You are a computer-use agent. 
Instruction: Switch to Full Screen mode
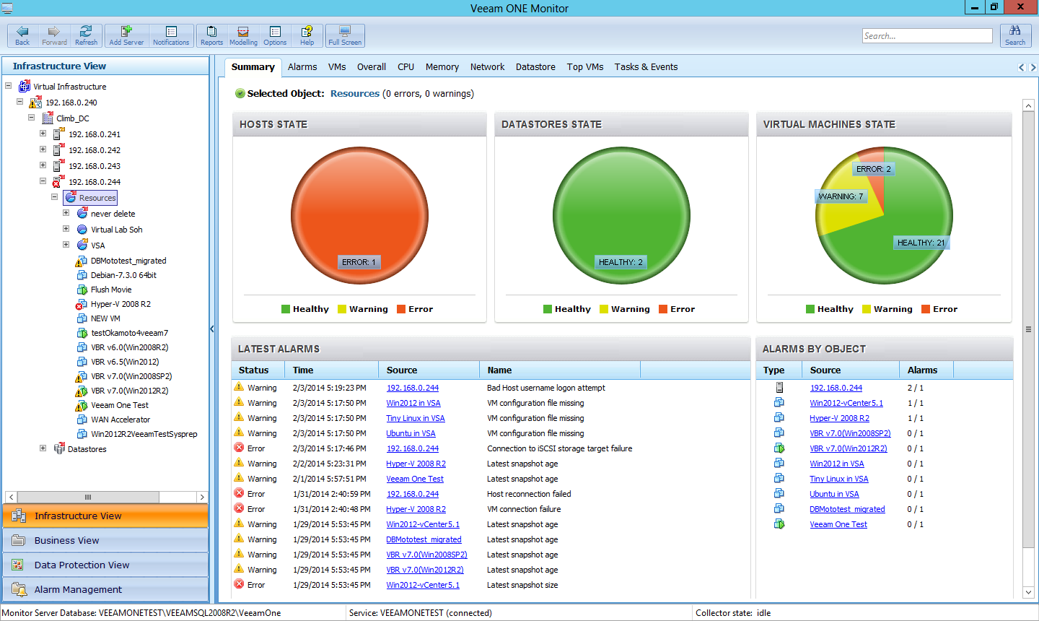[x=345, y=35]
